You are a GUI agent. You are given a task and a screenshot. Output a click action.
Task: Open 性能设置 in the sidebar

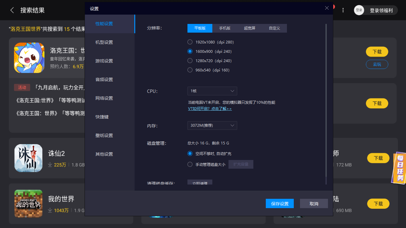[x=110, y=24]
